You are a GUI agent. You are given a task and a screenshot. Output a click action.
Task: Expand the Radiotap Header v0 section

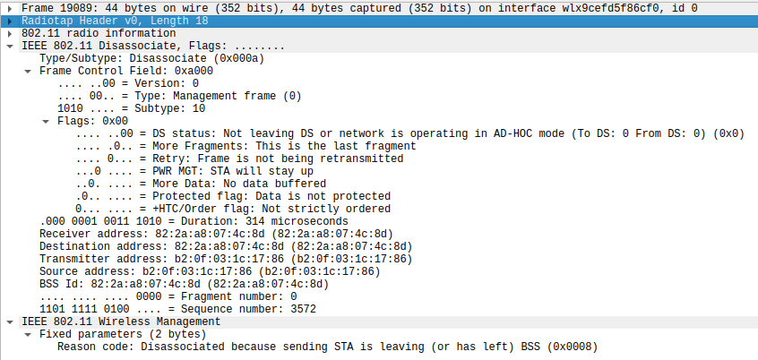pos(10,21)
